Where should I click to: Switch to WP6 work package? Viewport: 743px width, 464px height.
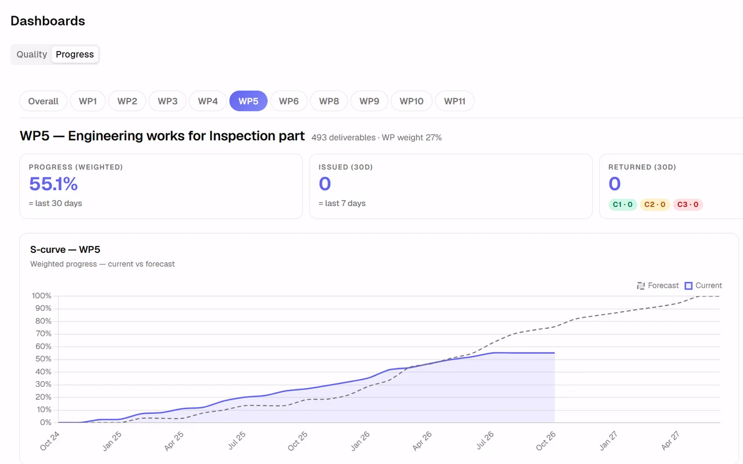(x=288, y=101)
